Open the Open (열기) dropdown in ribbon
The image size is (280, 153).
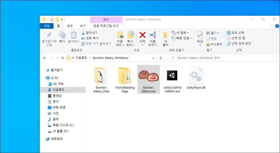(x=212, y=33)
